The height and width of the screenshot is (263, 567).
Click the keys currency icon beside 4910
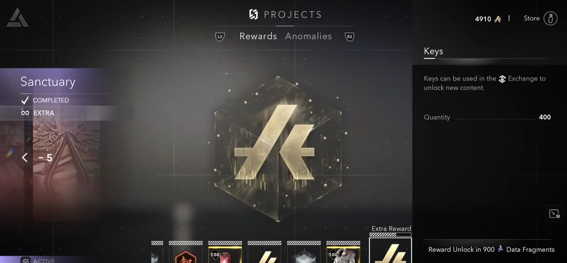pos(498,19)
